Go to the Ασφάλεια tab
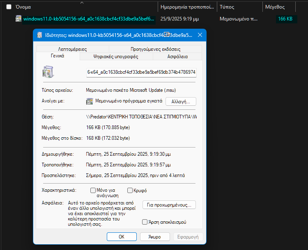The width and height of the screenshot is (308, 250). (177, 57)
